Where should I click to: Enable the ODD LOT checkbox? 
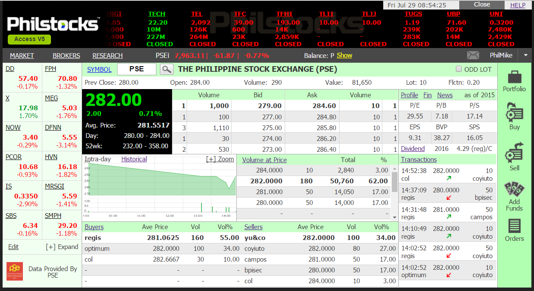click(458, 69)
